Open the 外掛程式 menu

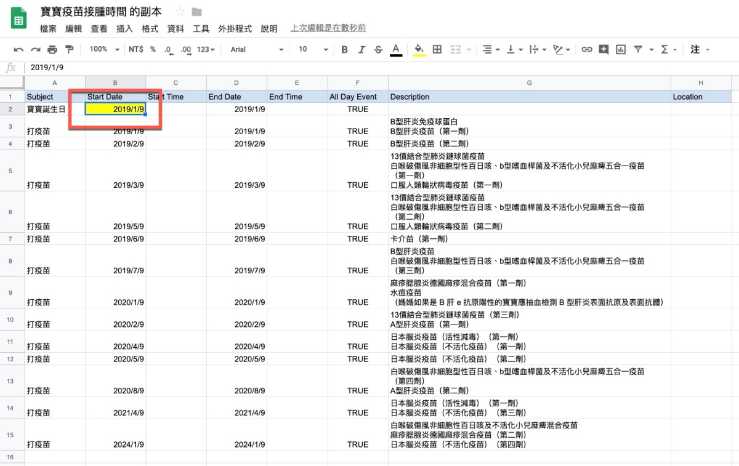coord(235,28)
